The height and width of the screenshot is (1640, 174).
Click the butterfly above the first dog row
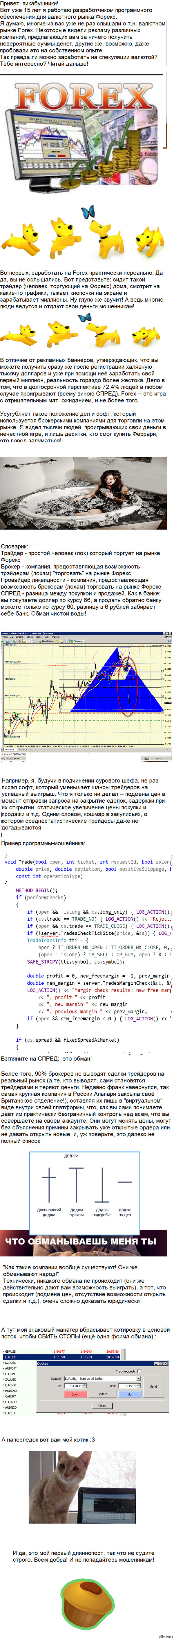pos(87,213)
